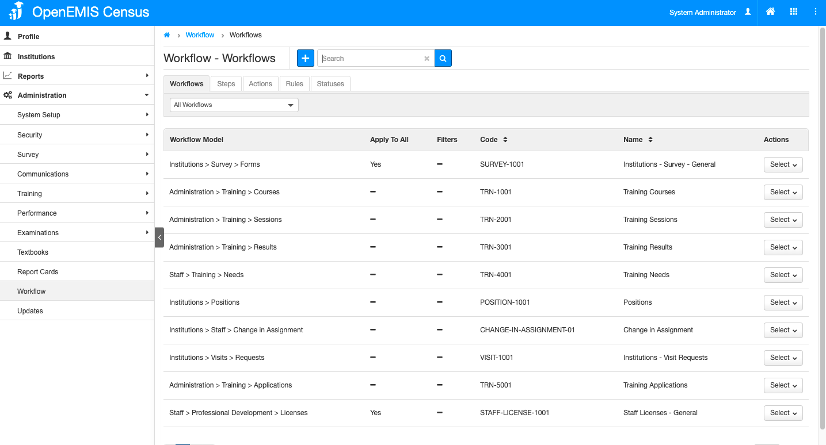Click the OpenEMIS Census title
This screenshot has height=445, width=826.
tap(90, 12)
